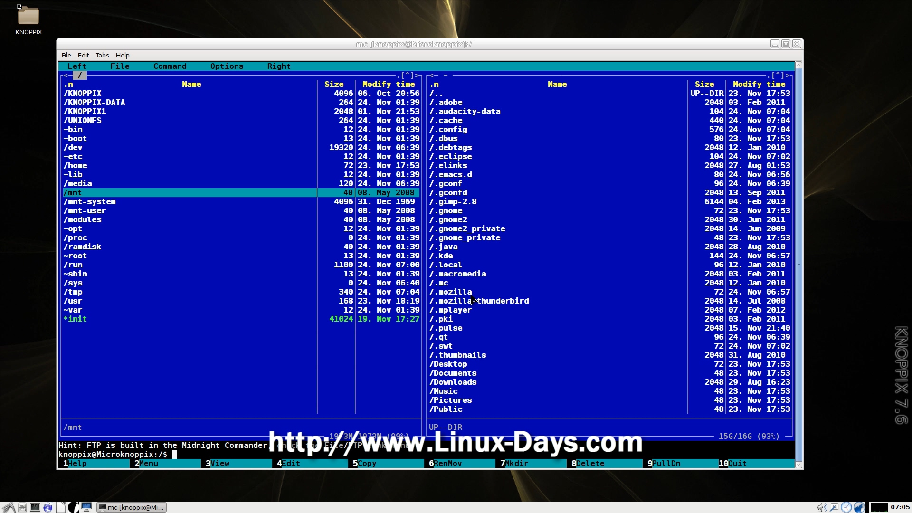The width and height of the screenshot is (912, 513).
Task: Click the blue wolf tray icon
Action: pos(859,507)
